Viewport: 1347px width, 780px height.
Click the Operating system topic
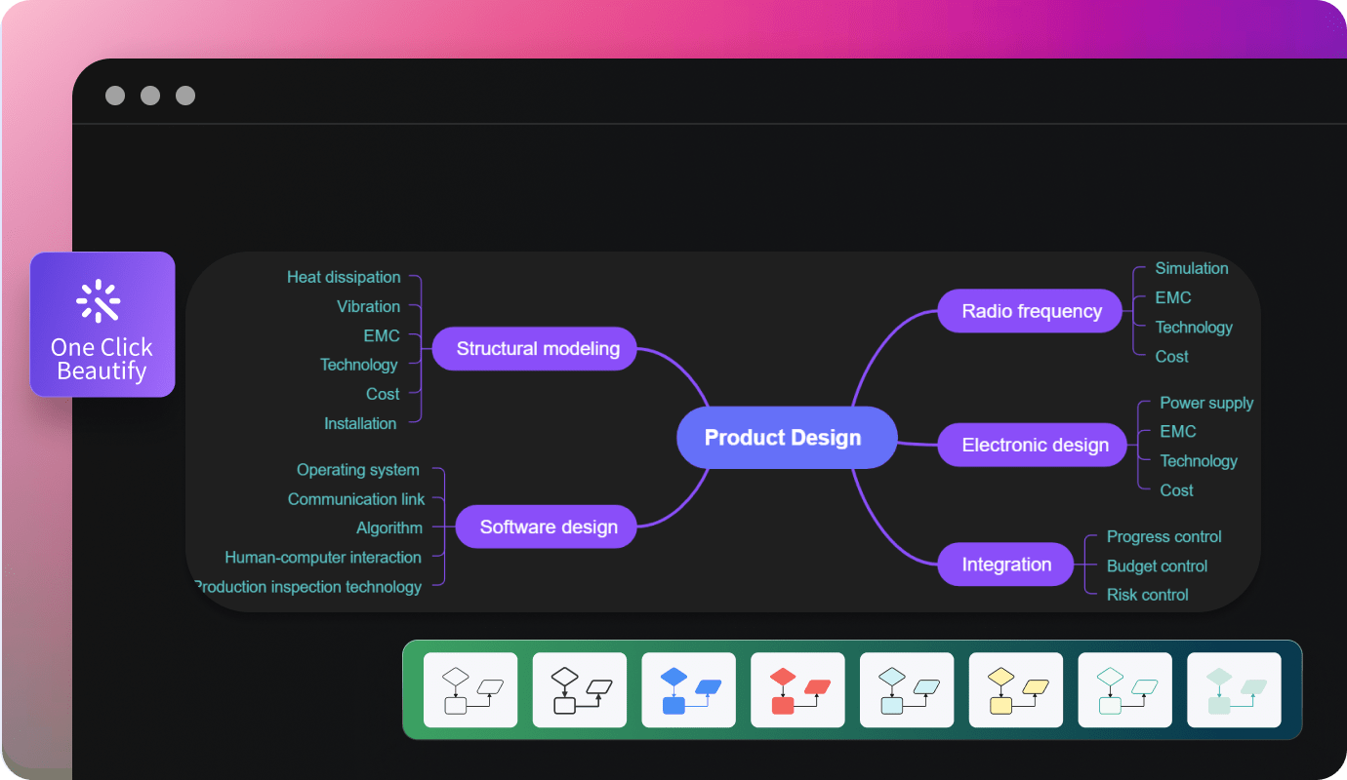point(358,470)
